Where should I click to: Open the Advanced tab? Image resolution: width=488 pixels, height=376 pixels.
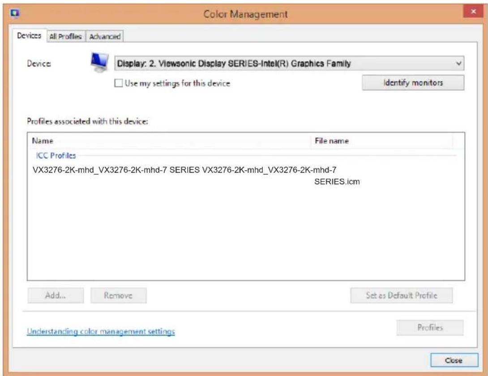(x=105, y=36)
